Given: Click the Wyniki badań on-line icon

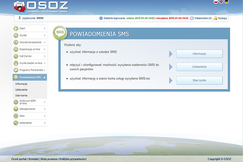Looking at the screenshot, I should (16, 63).
